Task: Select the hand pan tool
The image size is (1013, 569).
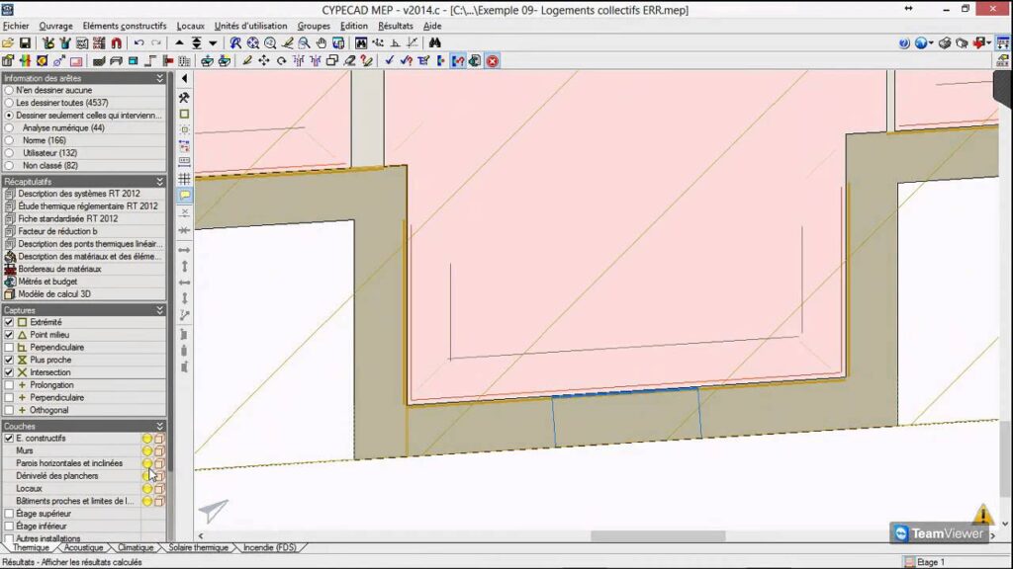Action: click(x=322, y=43)
